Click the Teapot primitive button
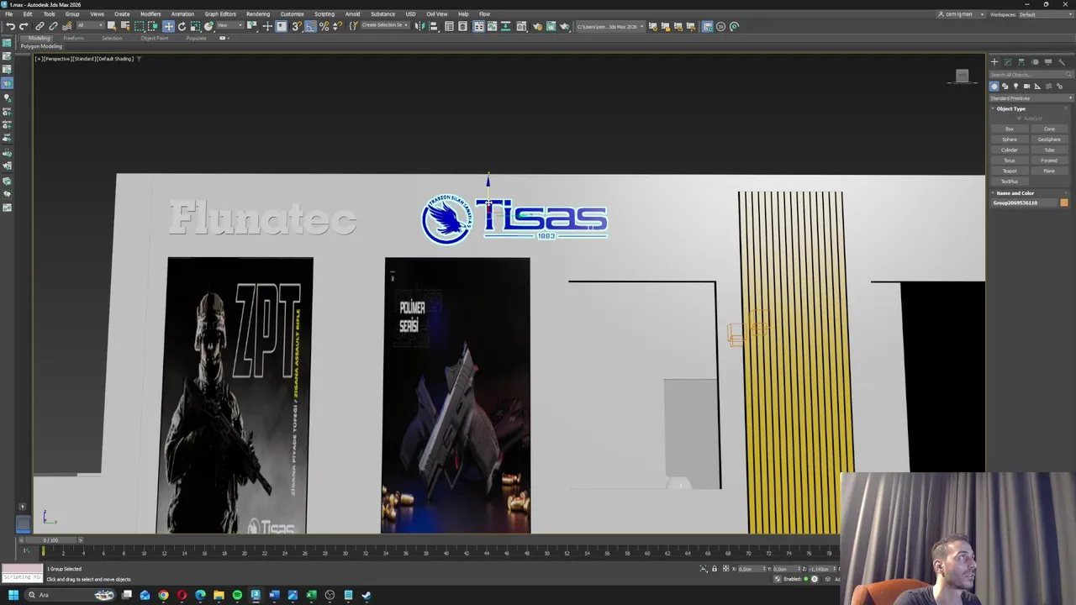The width and height of the screenshot is (1076, 605). coord(1010,171)
